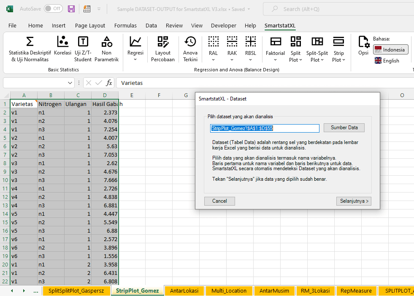
Task: Open Statistika Deskriptif & Uji Normalitas tool
Action: point(30,48)
